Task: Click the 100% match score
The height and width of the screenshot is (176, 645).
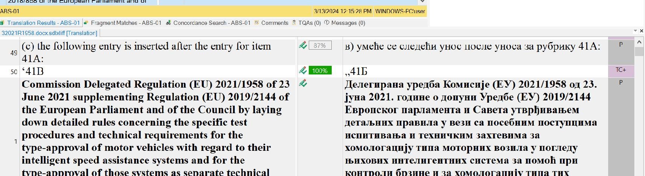Action: (x=320, y=70)
